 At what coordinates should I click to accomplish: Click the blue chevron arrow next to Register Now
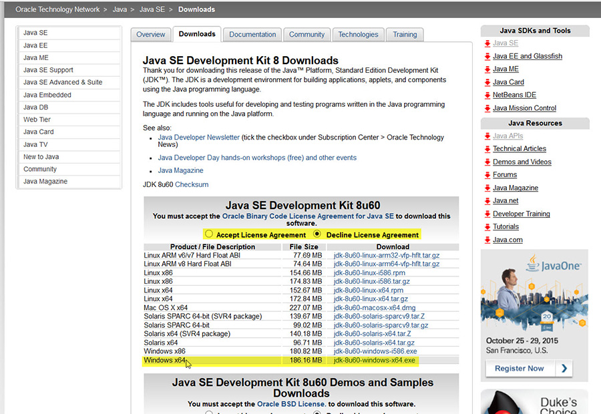(564, 369)
